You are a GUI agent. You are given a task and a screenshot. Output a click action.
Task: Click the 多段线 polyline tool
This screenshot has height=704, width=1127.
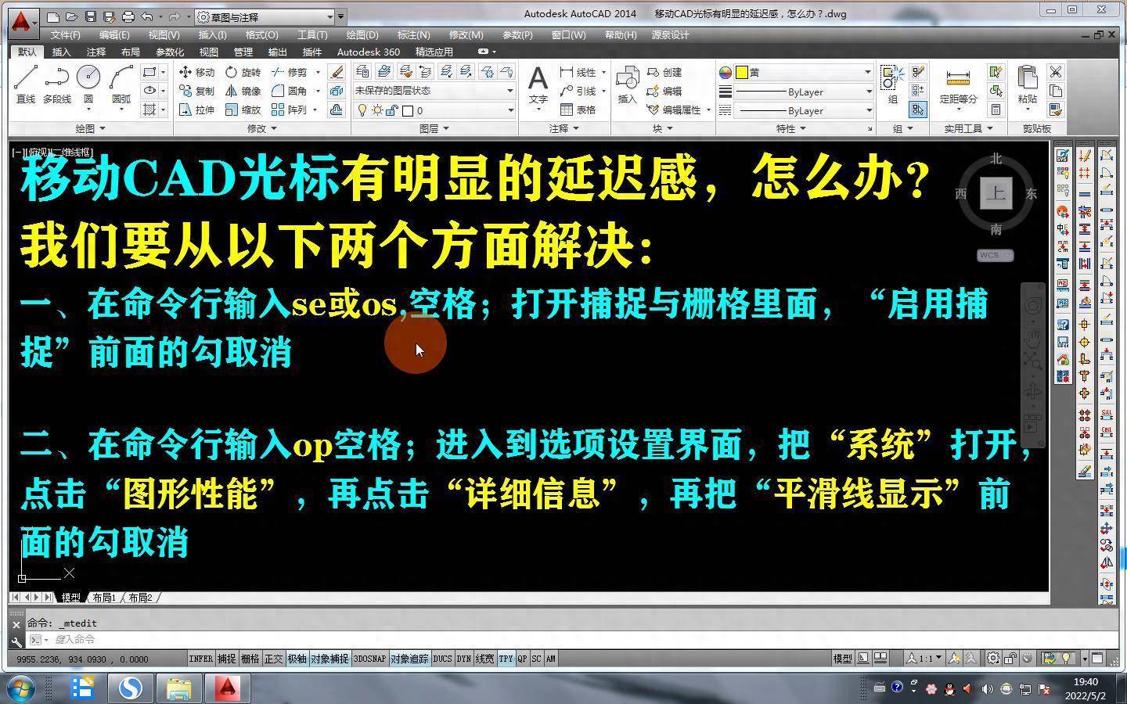tap(56, 84)
